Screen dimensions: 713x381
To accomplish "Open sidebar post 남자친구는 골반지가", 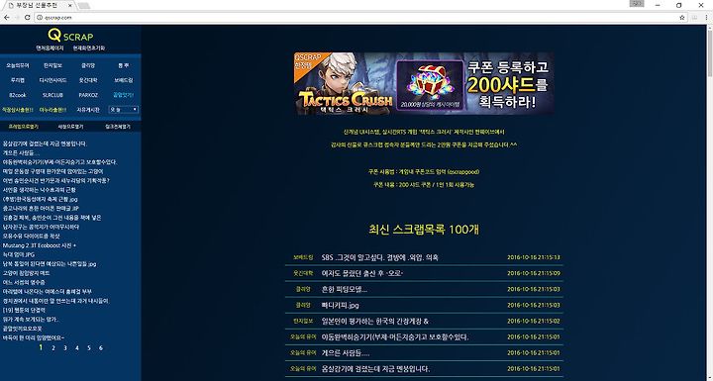I will [41, 227].
